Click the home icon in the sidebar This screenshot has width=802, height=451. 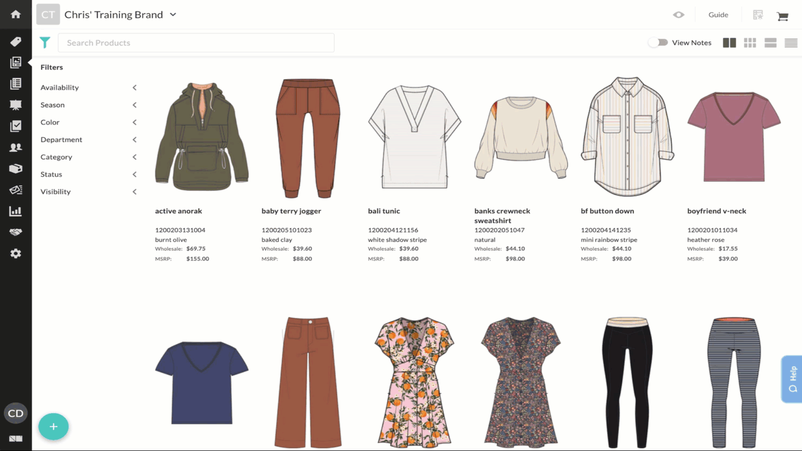click(16, 14)
